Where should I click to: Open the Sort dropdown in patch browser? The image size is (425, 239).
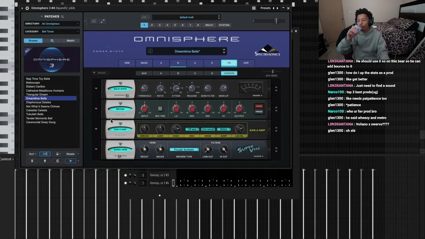tap(32, 154)
